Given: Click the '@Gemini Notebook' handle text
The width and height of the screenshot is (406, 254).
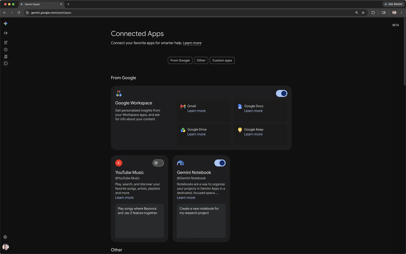Looking at the screenshot, I should click(x=191, y=178).
